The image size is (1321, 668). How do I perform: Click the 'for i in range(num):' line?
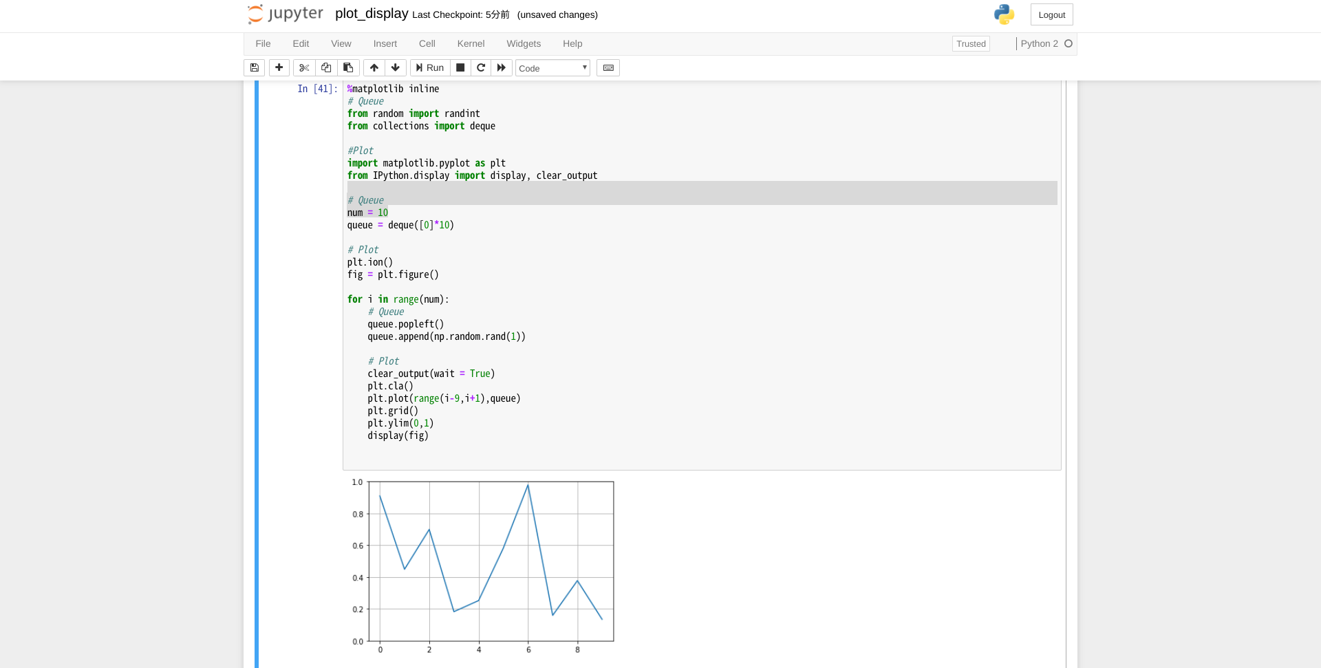coord(398,299)
